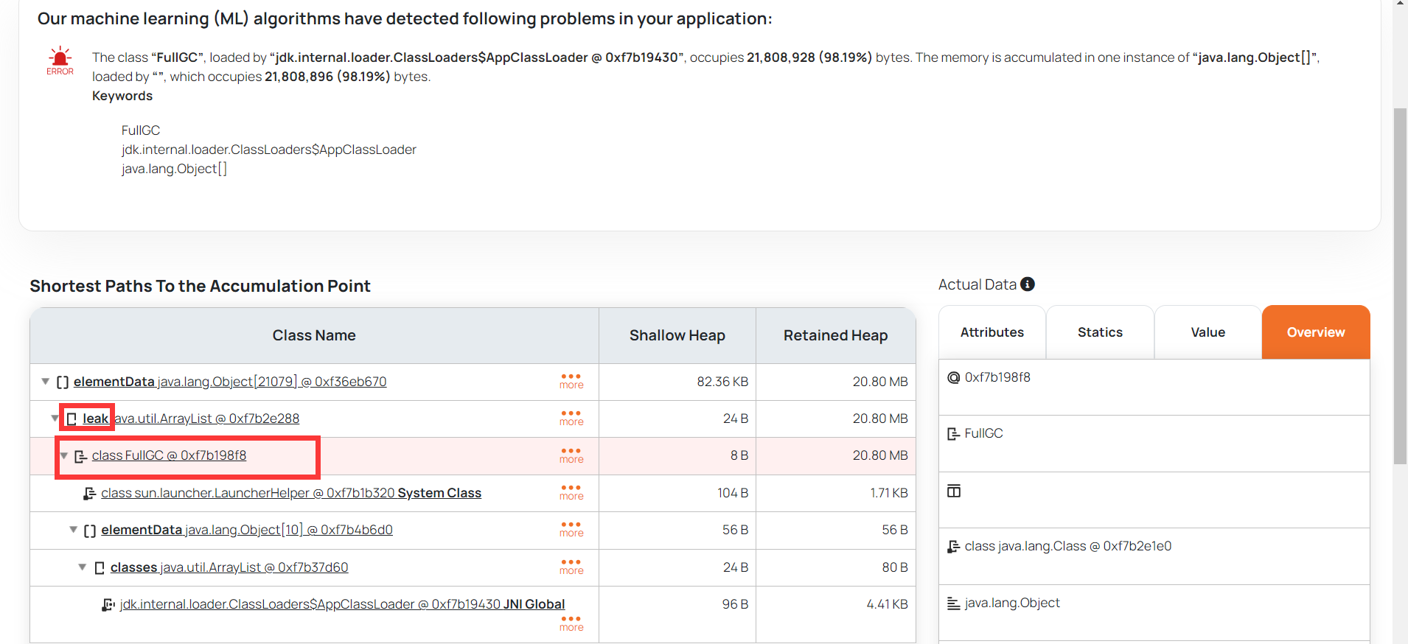
Task: Click the table layout icon in Overview panel
Action: [x=954, y=491]
